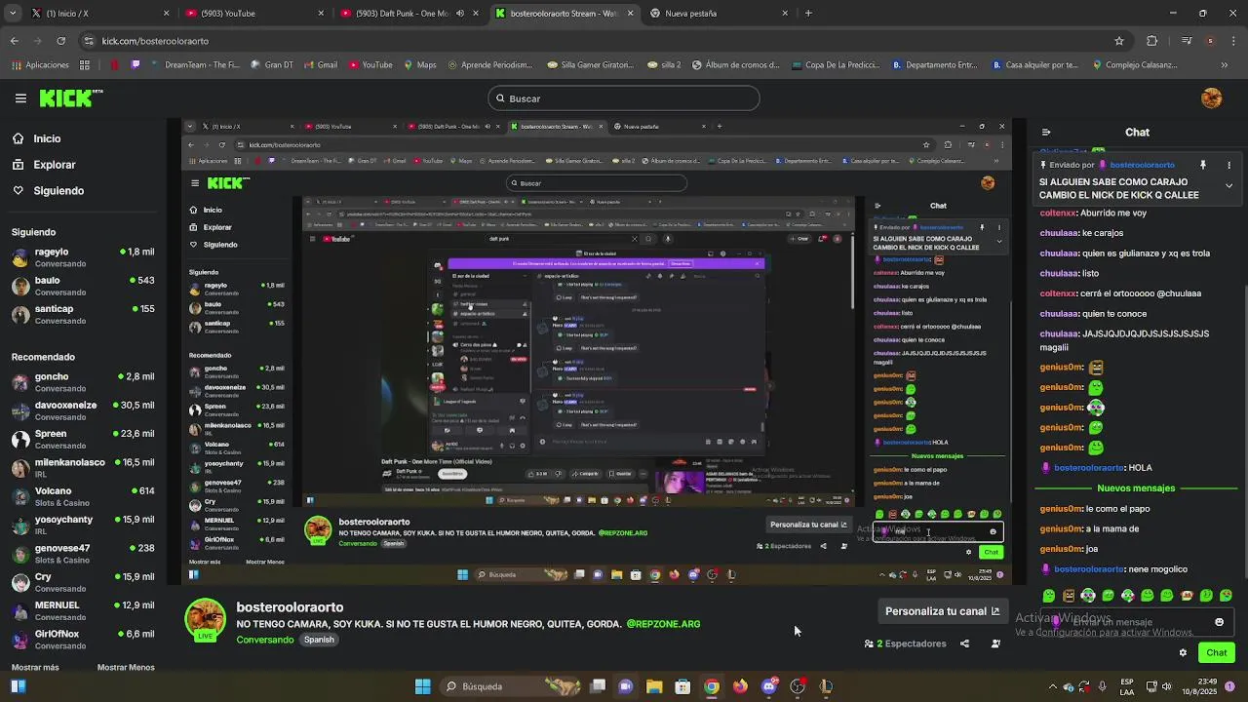Open user profile avatar menu in Kick header

coord(1212,98)
